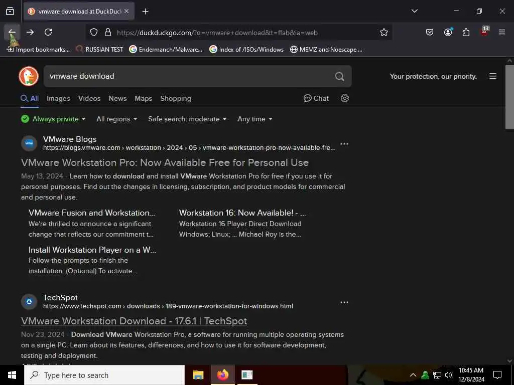Click the taskbar Type here to search box
The height and width of the screenshot is (385, 514).
point(104,375)
